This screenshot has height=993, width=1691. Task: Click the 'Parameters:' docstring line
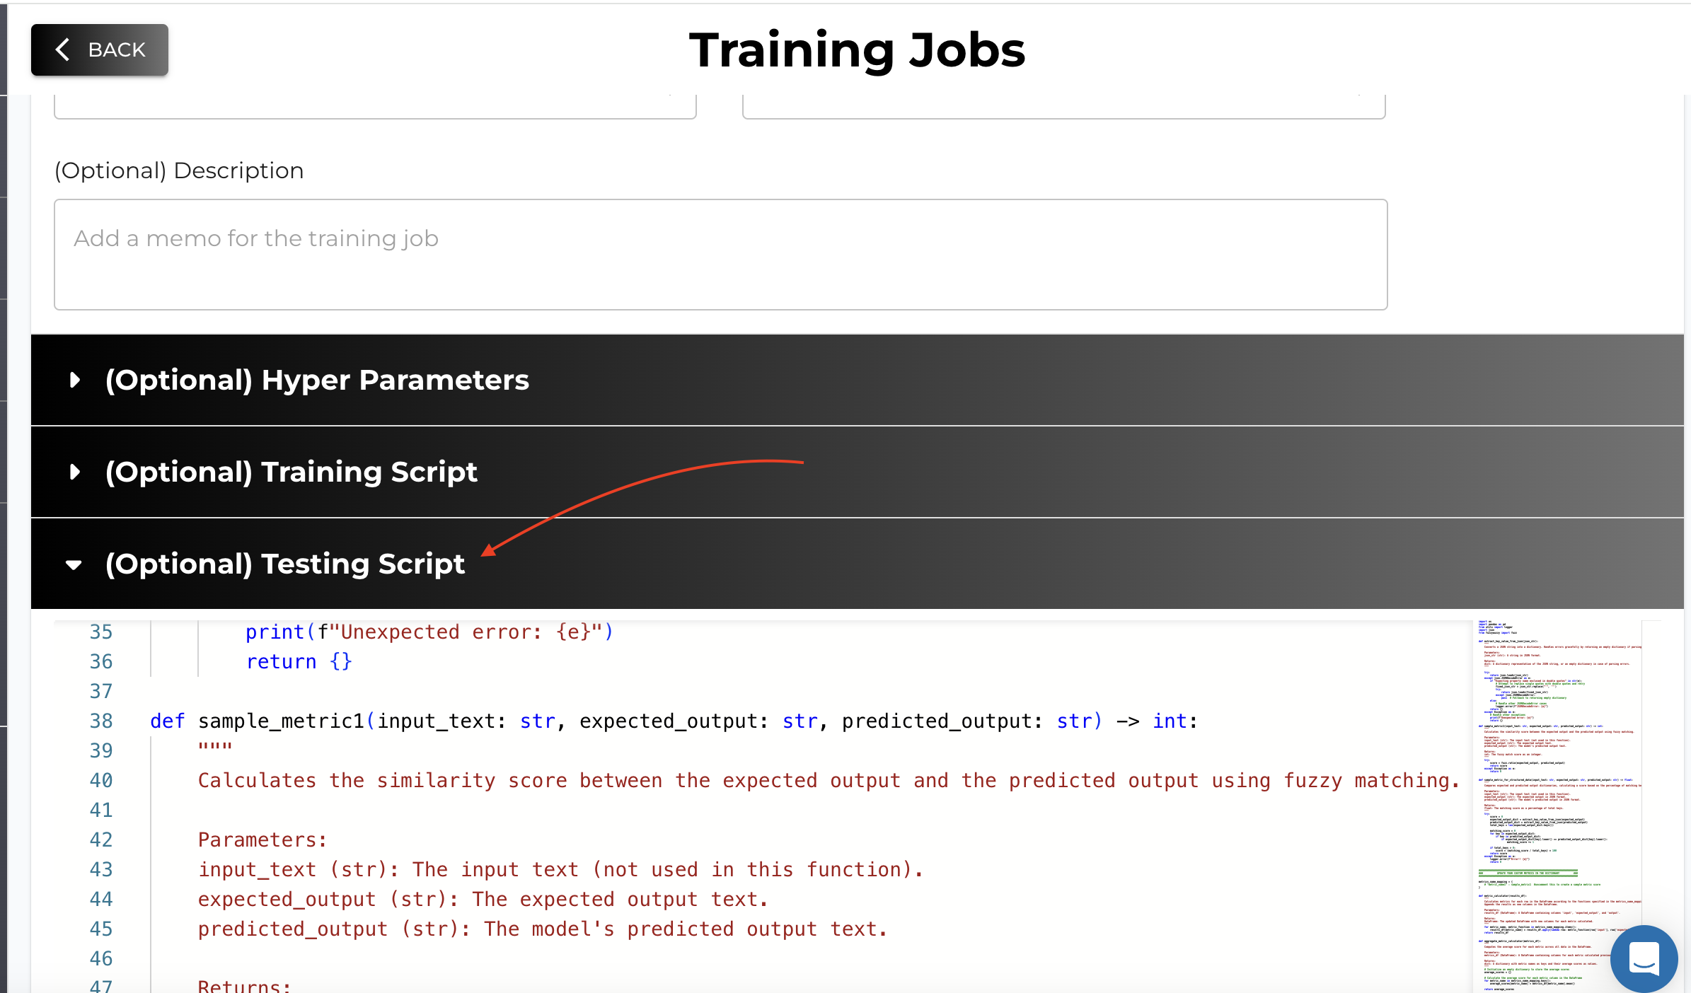click(x=262, y=840)
